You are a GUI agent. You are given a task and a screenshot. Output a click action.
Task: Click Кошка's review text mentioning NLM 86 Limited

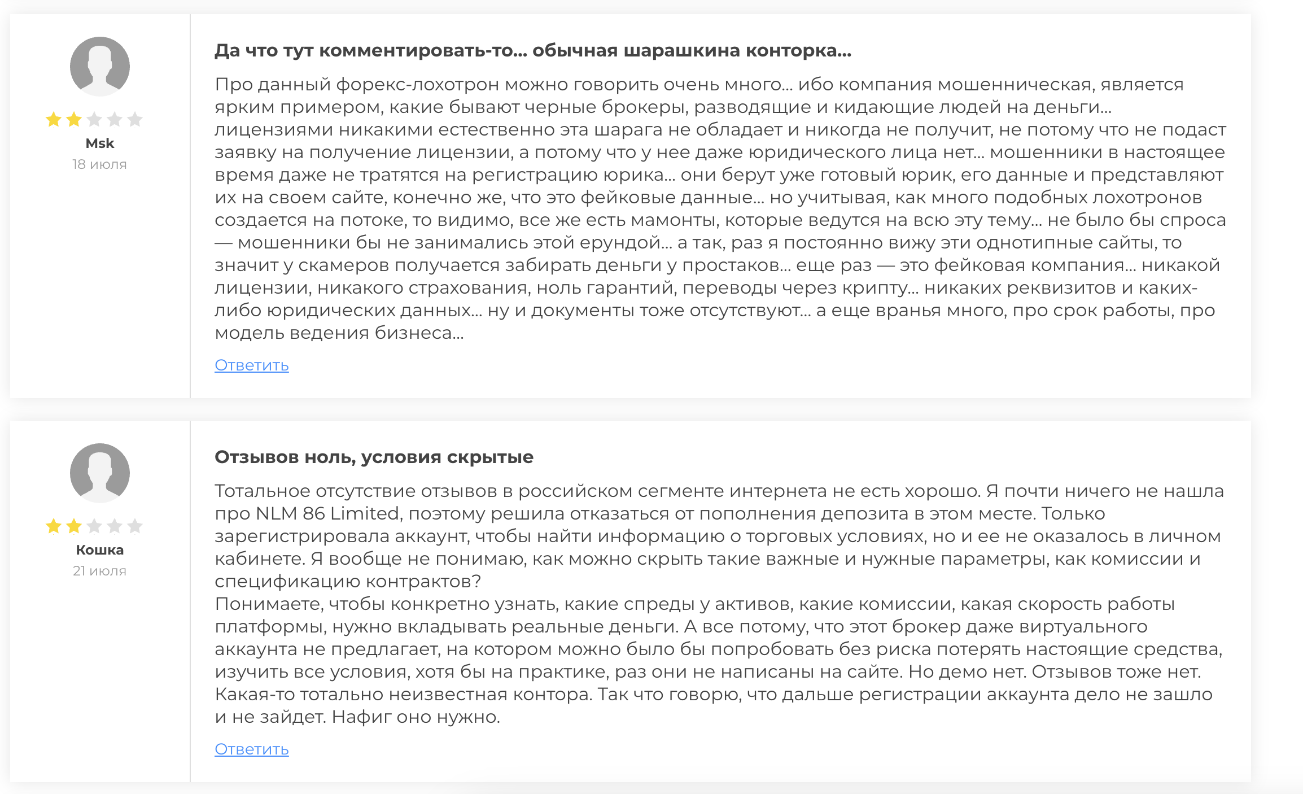pyautogui.click(x=719, y=604)
